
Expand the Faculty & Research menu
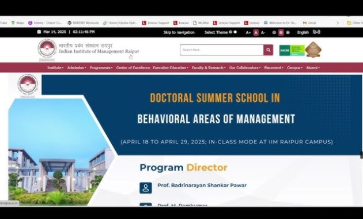[209, 68]
